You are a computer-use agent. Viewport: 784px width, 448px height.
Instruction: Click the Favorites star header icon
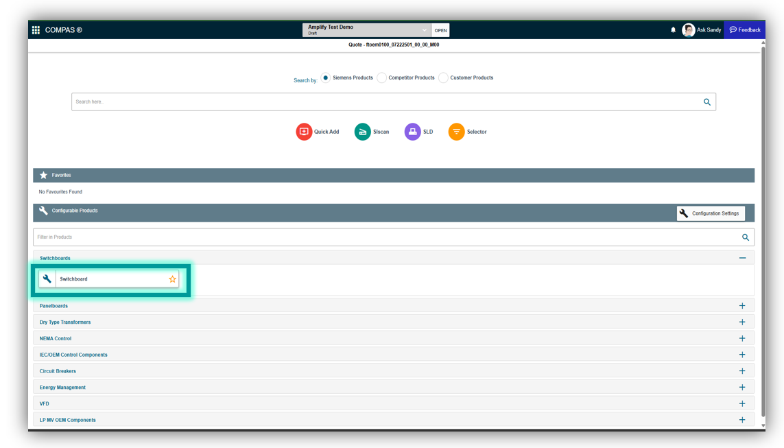[x=43, y=175]
